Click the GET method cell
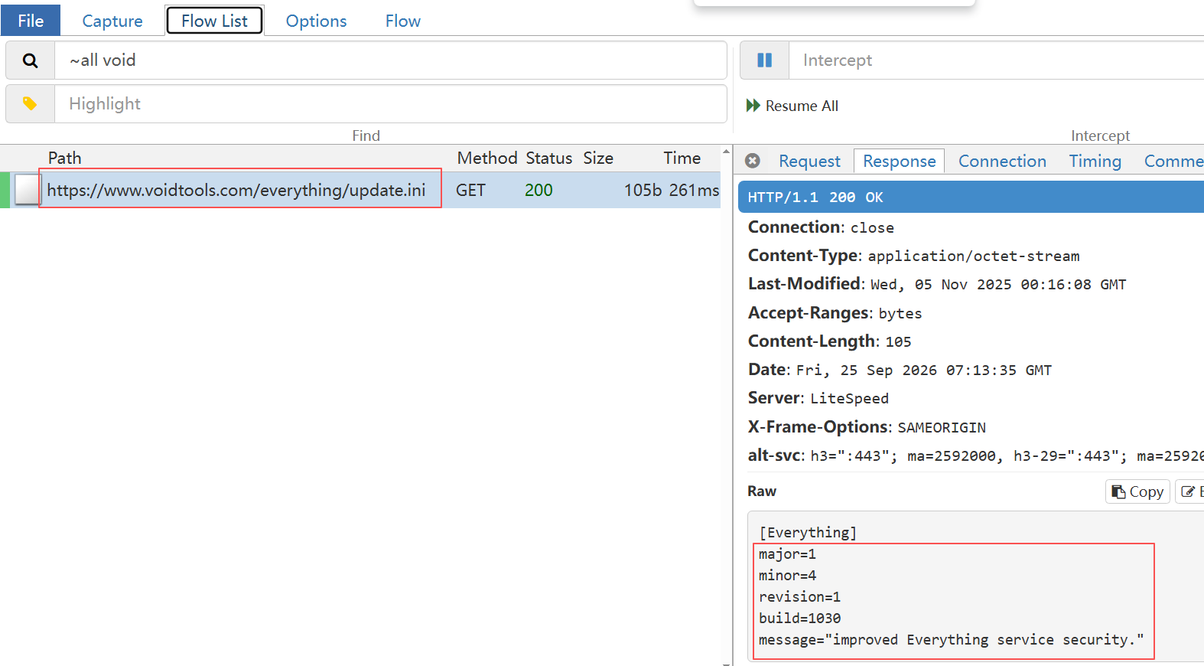The width and height of the screenshot is (1204, 666). pyautogui.click(x=470, y=190)
